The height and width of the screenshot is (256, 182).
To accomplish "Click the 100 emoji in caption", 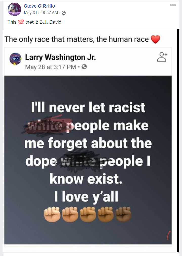I will 21,22.
